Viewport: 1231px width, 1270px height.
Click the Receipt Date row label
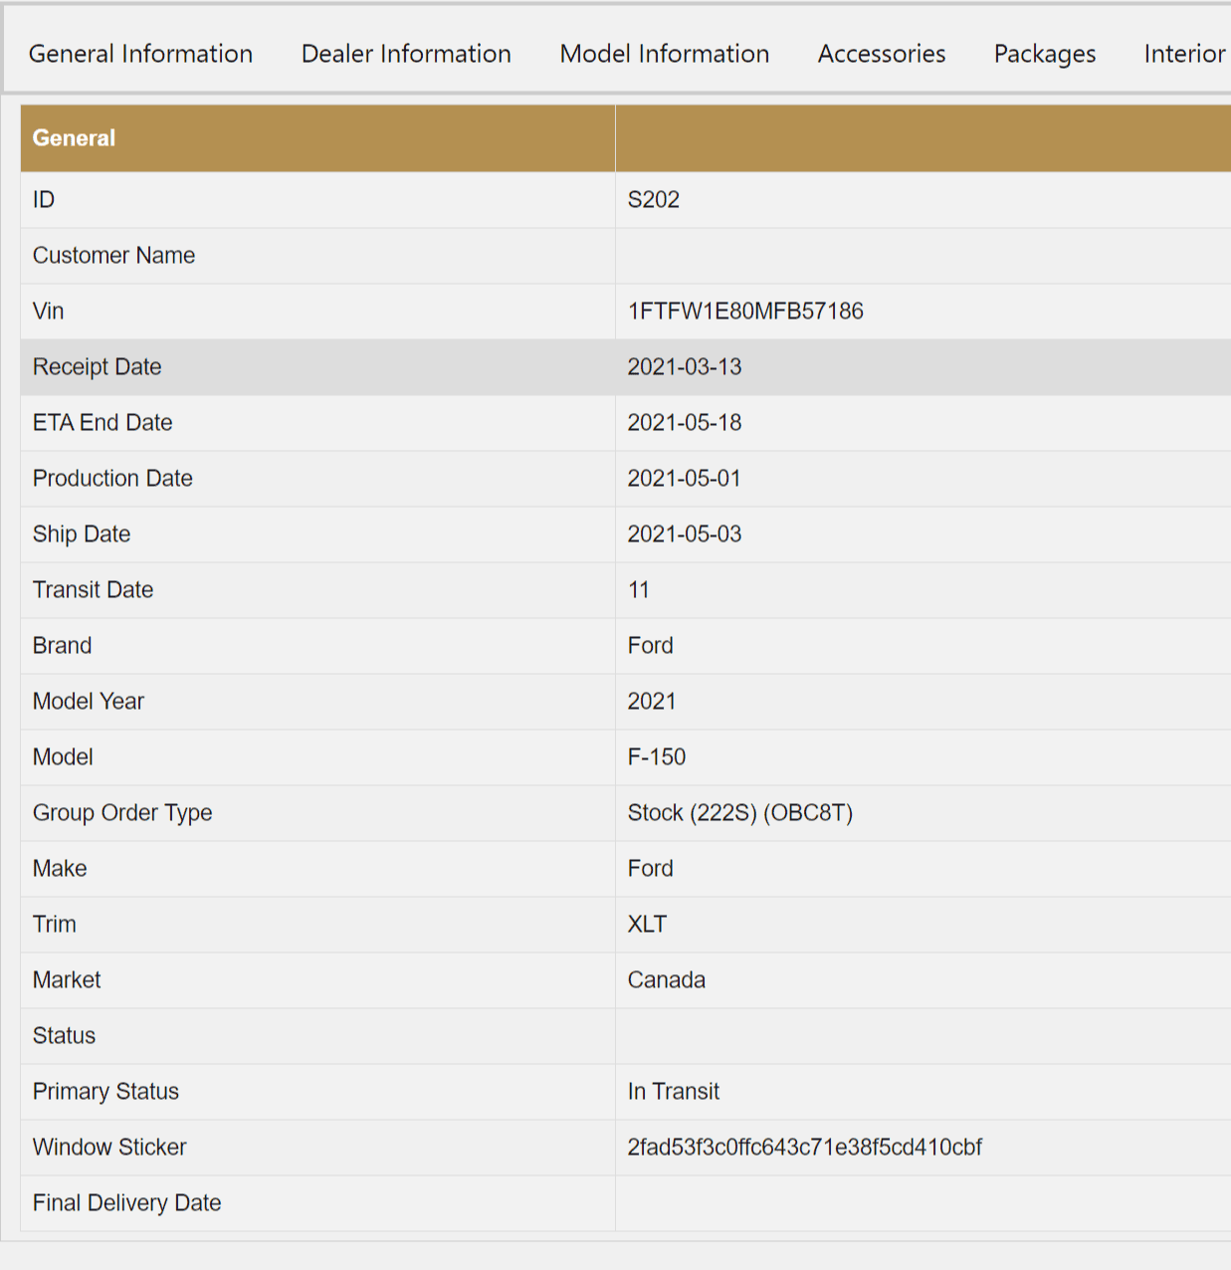click(x=97, y=367)
